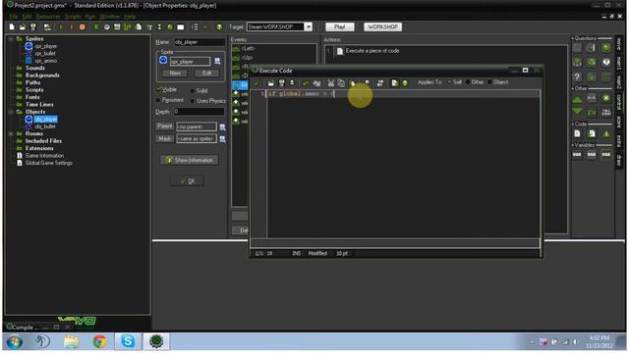Viewport: 629px width, 353px height.
Task: Select the Object radio button
Action: 489,82
